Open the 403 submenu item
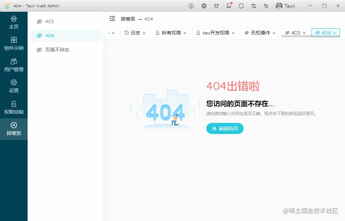 (66, 21)
